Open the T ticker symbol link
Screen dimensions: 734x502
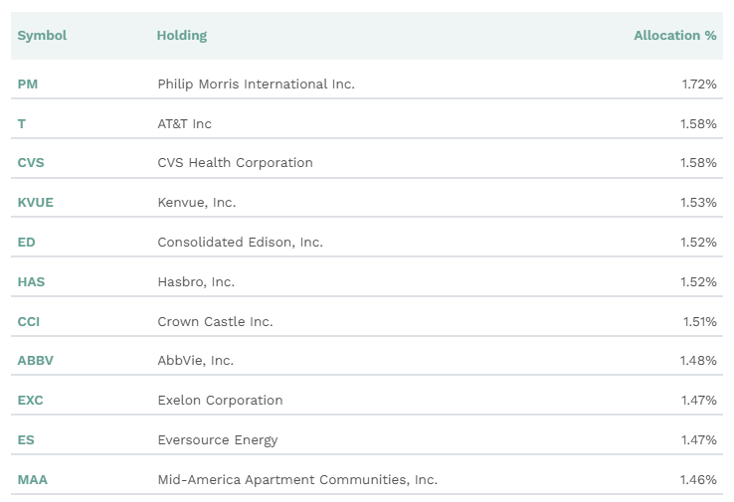(22, 123)
